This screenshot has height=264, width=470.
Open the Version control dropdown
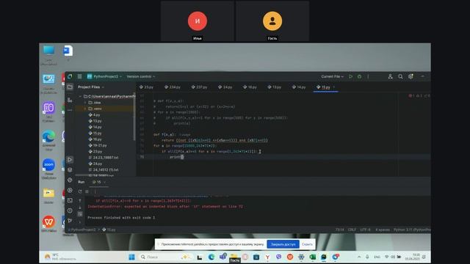point(141,76)
